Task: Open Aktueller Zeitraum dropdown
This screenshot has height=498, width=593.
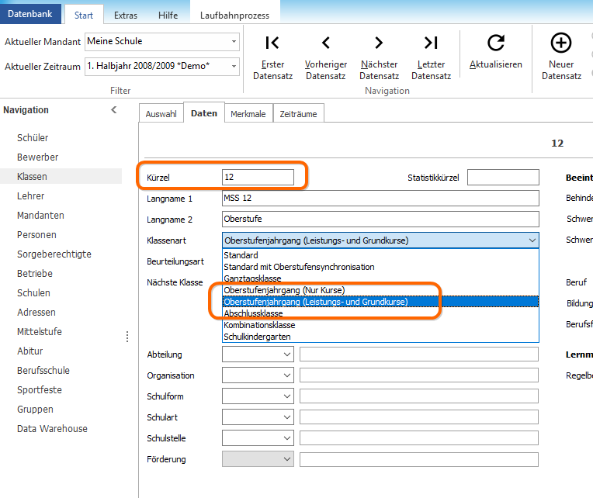Action: point(234,66)
